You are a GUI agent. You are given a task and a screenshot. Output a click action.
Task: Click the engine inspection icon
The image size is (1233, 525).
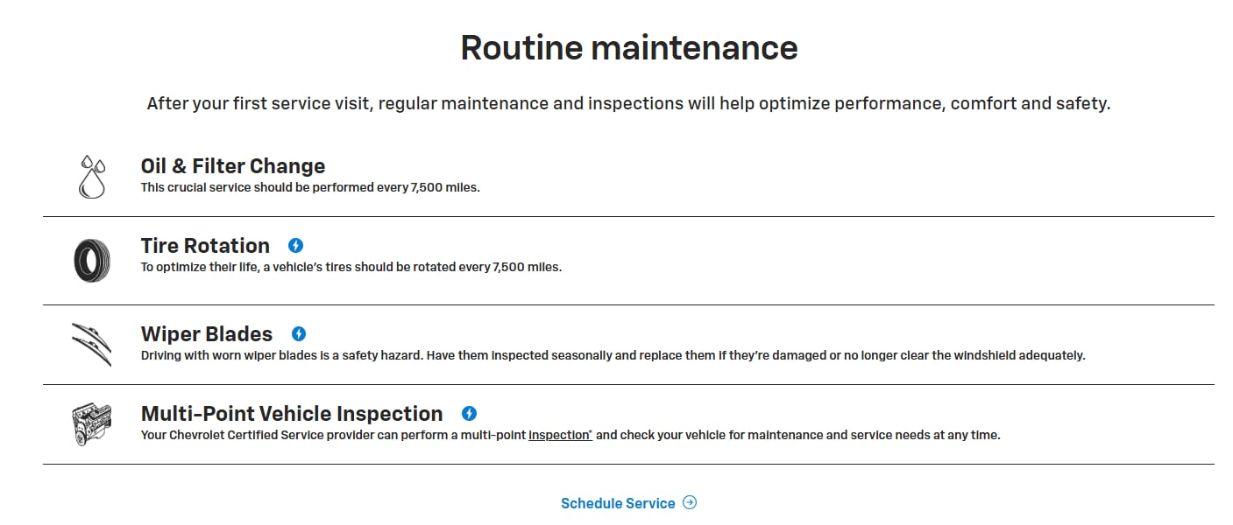[x=92, y=423]
